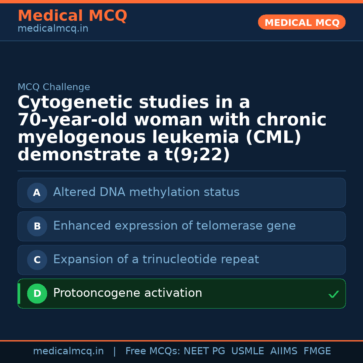Click the 'Medical MCQ' header title
This screenshot has width=363, height=363.
point(72,16)
